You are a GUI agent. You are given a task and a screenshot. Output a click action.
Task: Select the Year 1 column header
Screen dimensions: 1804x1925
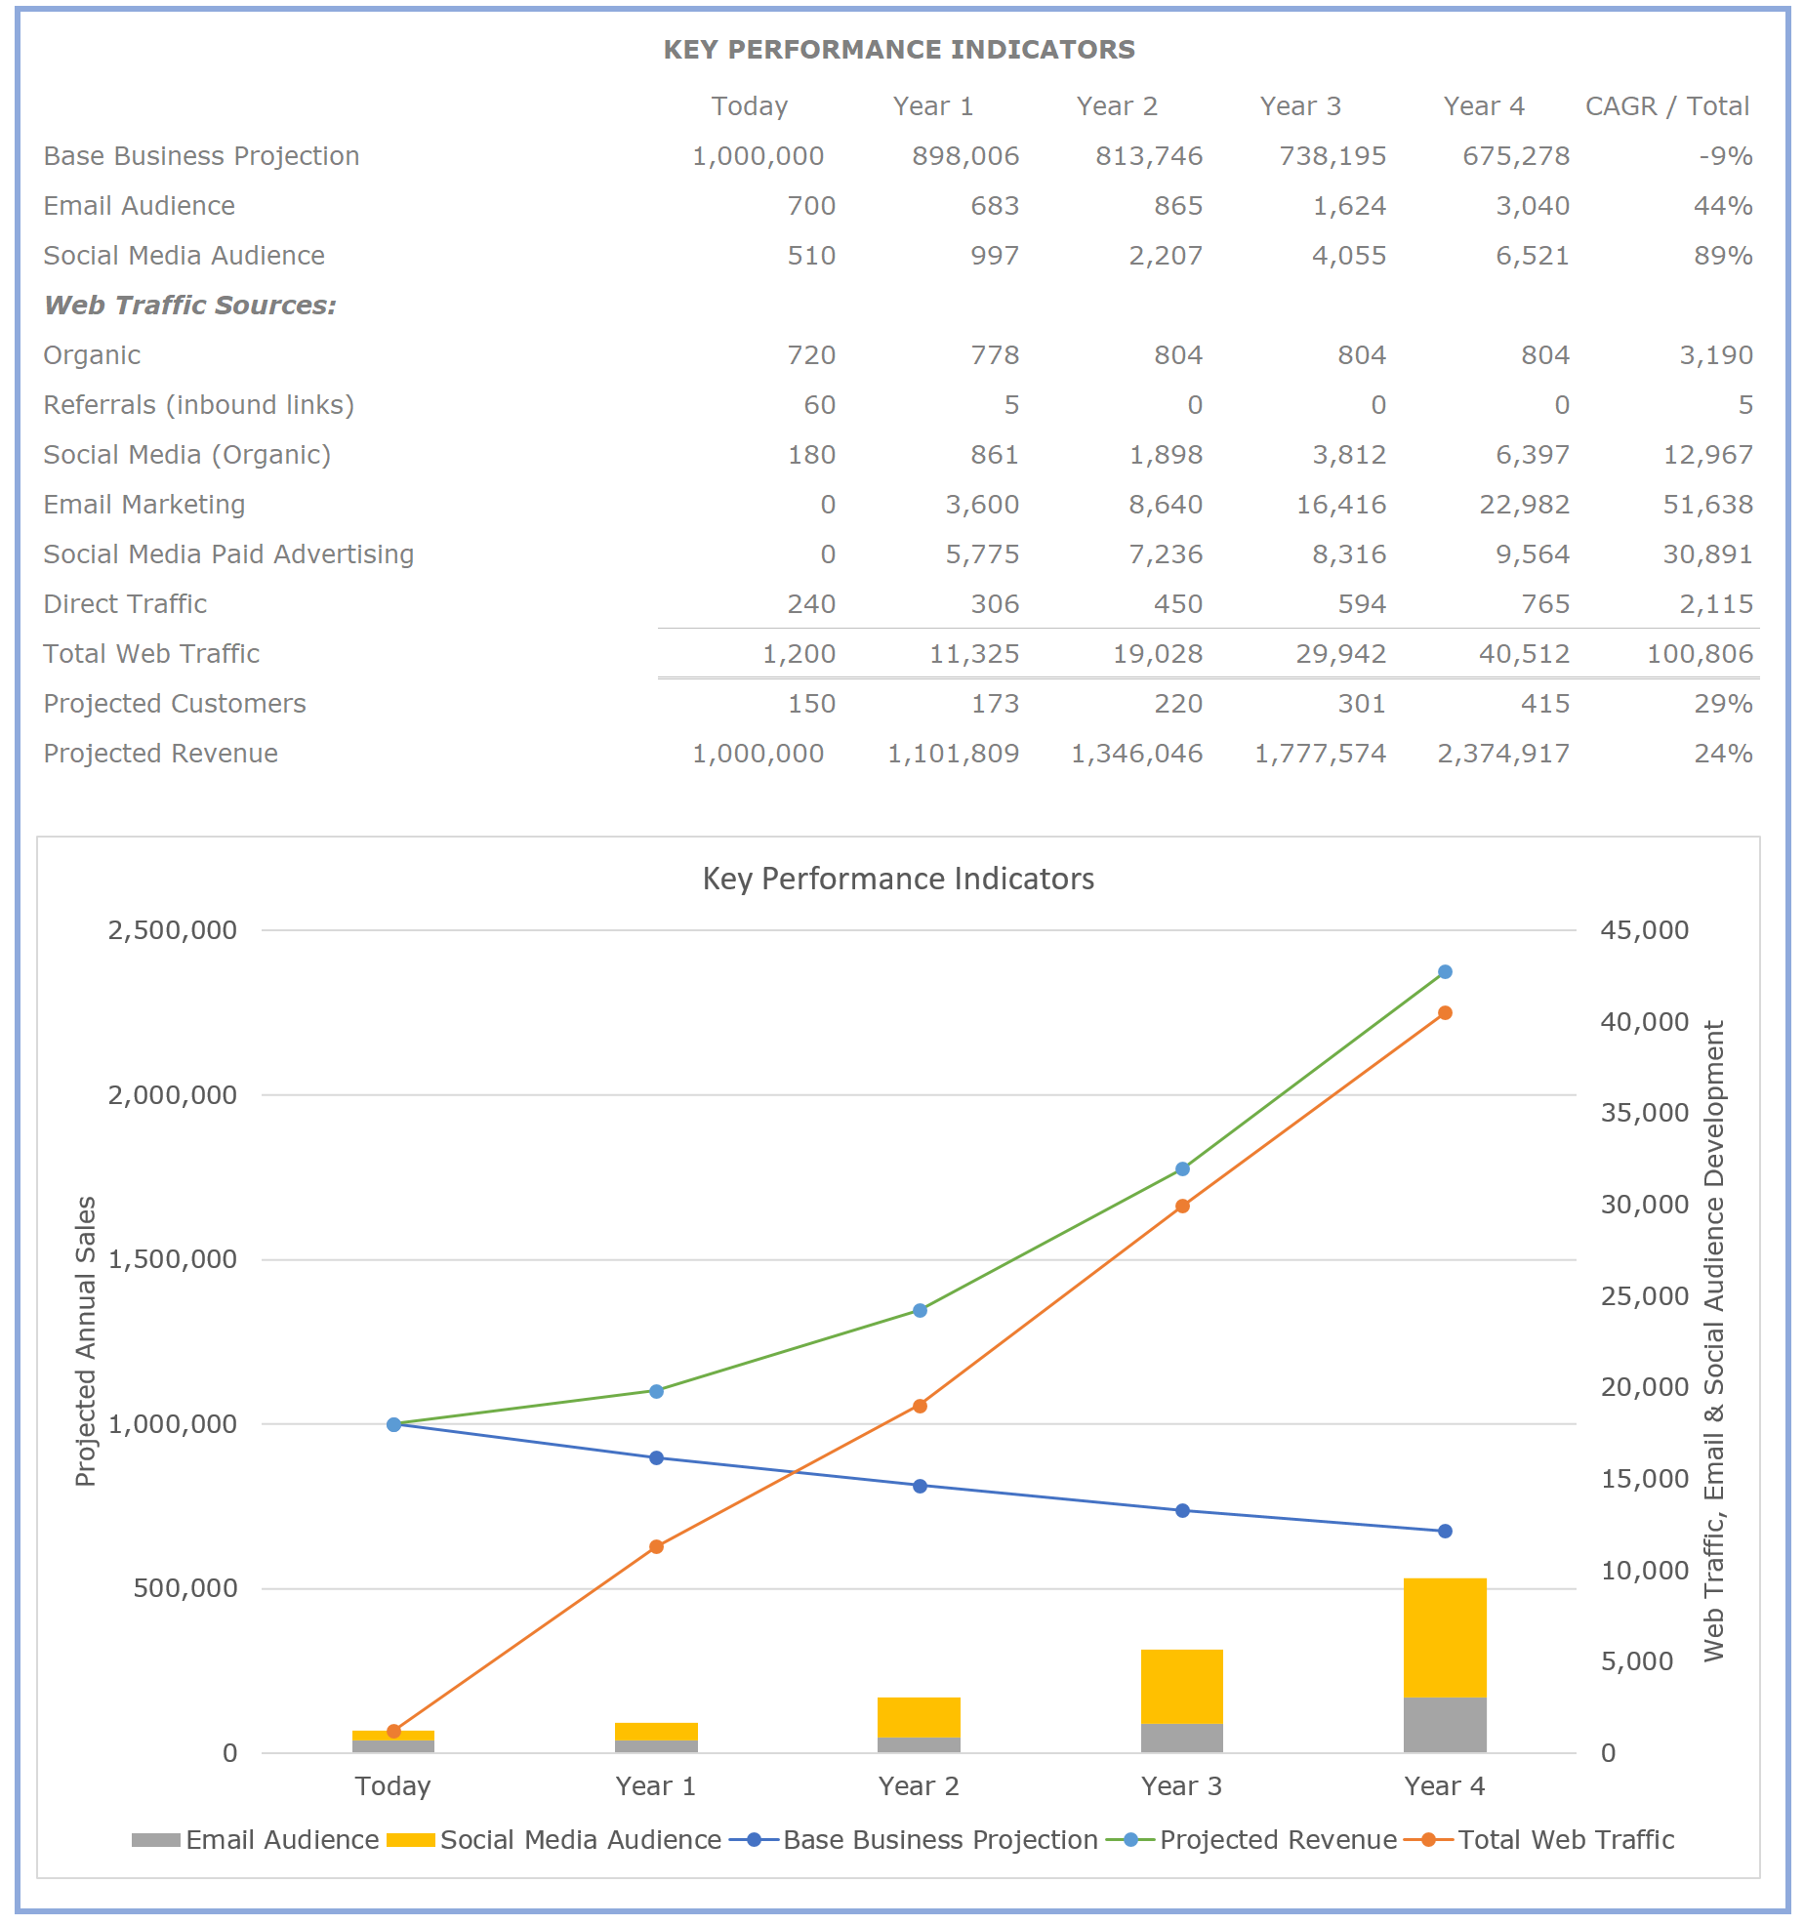[933, 106]
